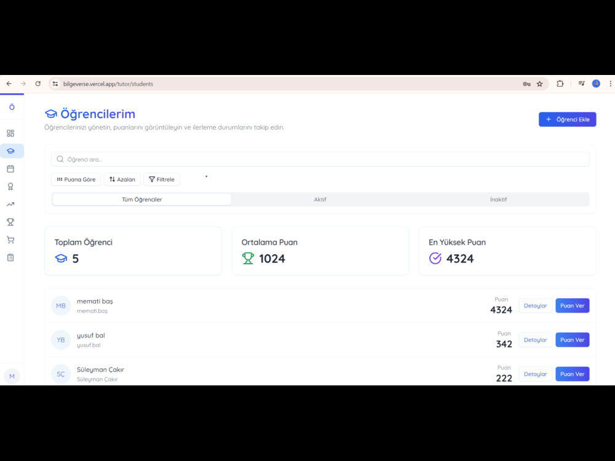Click the Toplam Öğrenci card
The width and height of the screenshot is (615, 461).
pos(133,251)
